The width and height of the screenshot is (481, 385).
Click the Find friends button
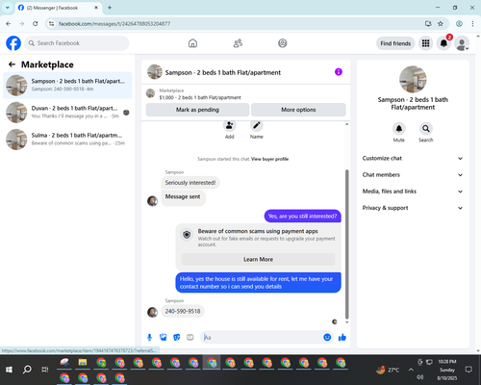395,43
